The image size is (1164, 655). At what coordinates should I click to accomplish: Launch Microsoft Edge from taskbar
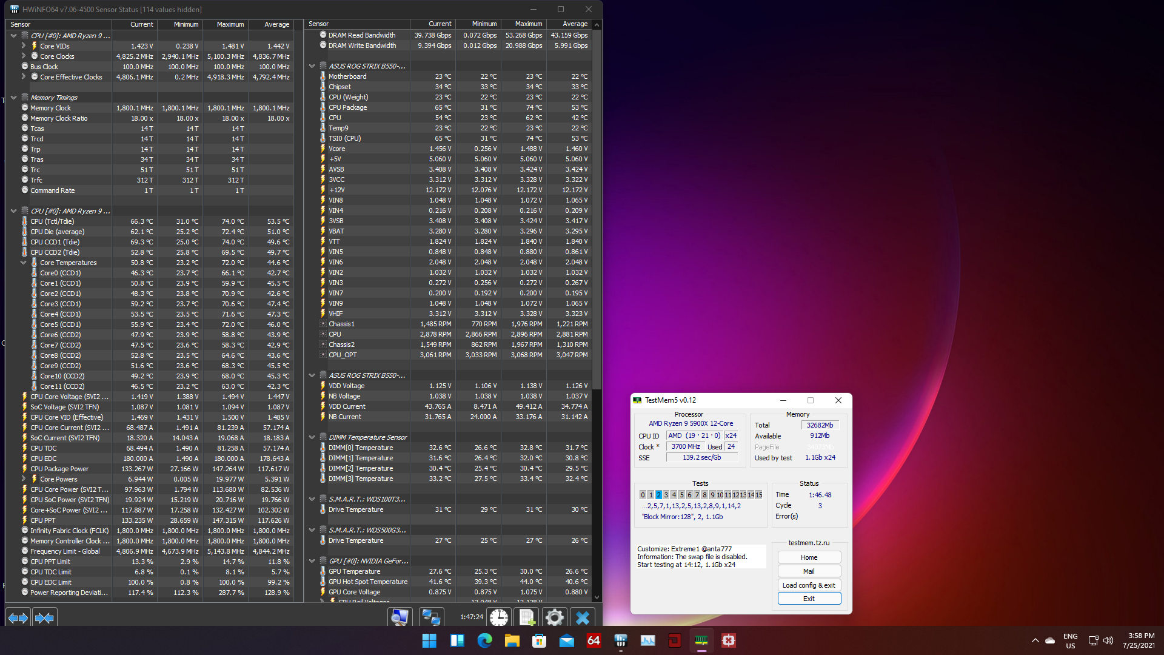point(485,640)
